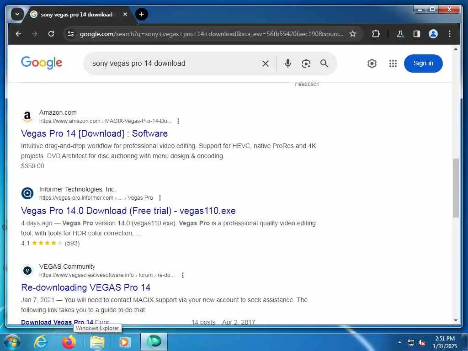Open a new tab with plus button
Viewport: 468px width, 351px height.
[142, 14]
